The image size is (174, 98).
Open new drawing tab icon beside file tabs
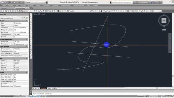(x=31, y=8)
